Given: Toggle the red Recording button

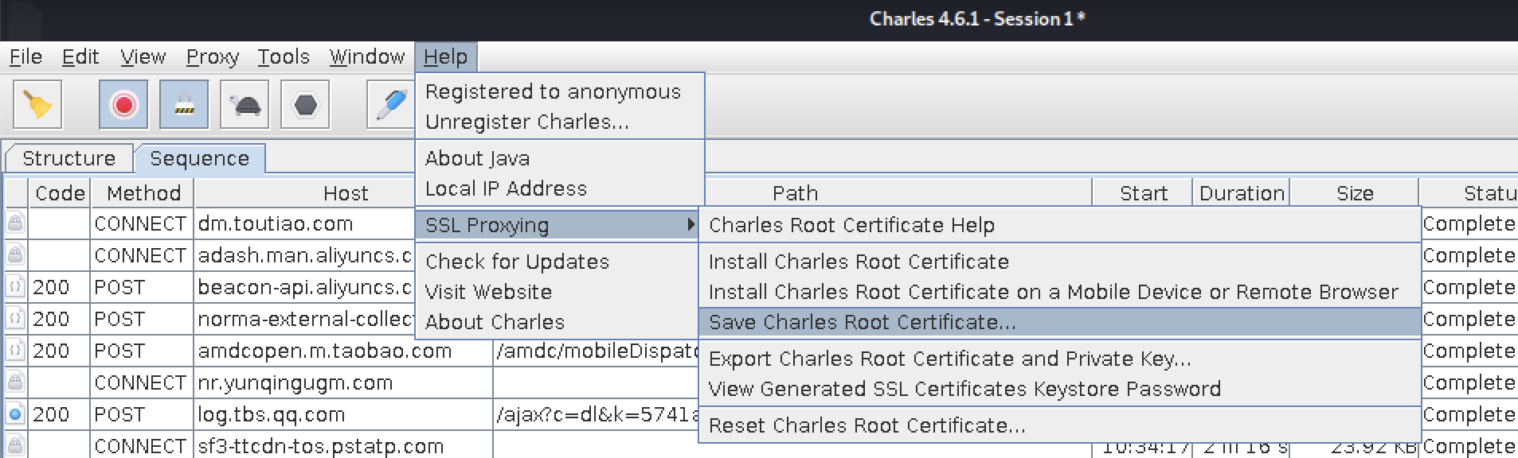Looking at the screenshot, I should tap(123, 105).
